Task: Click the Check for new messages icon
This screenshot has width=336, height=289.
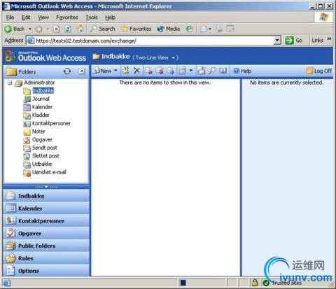Action: pos(201,71)
